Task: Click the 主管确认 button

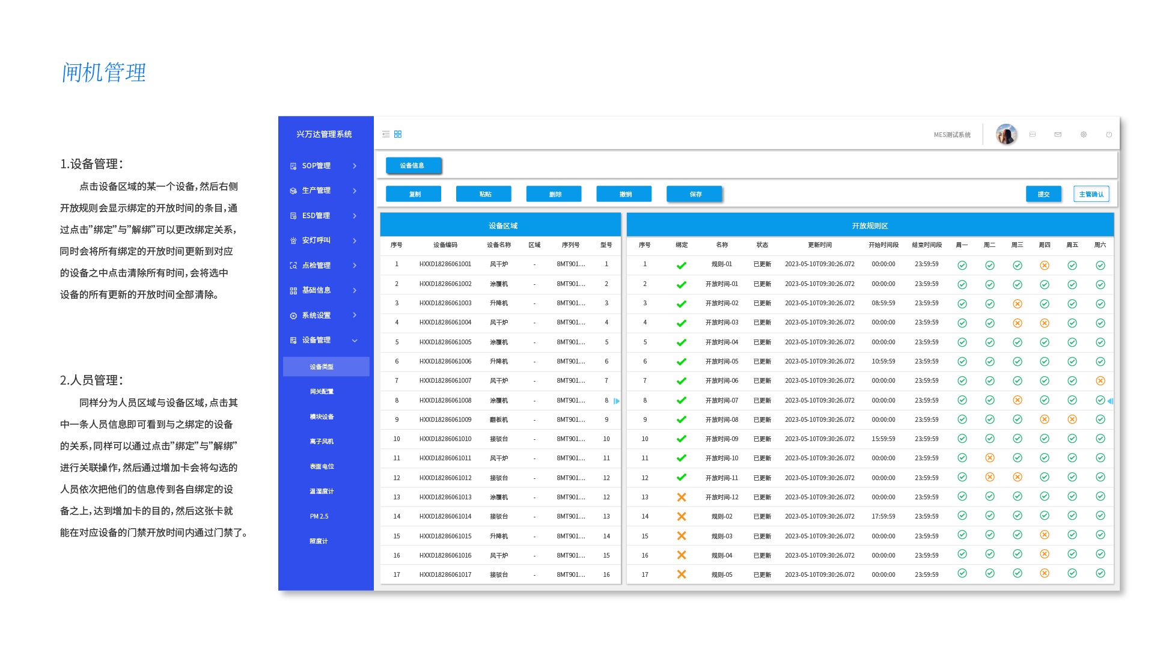Action: pyautogui.click(x=1091, y=194)
